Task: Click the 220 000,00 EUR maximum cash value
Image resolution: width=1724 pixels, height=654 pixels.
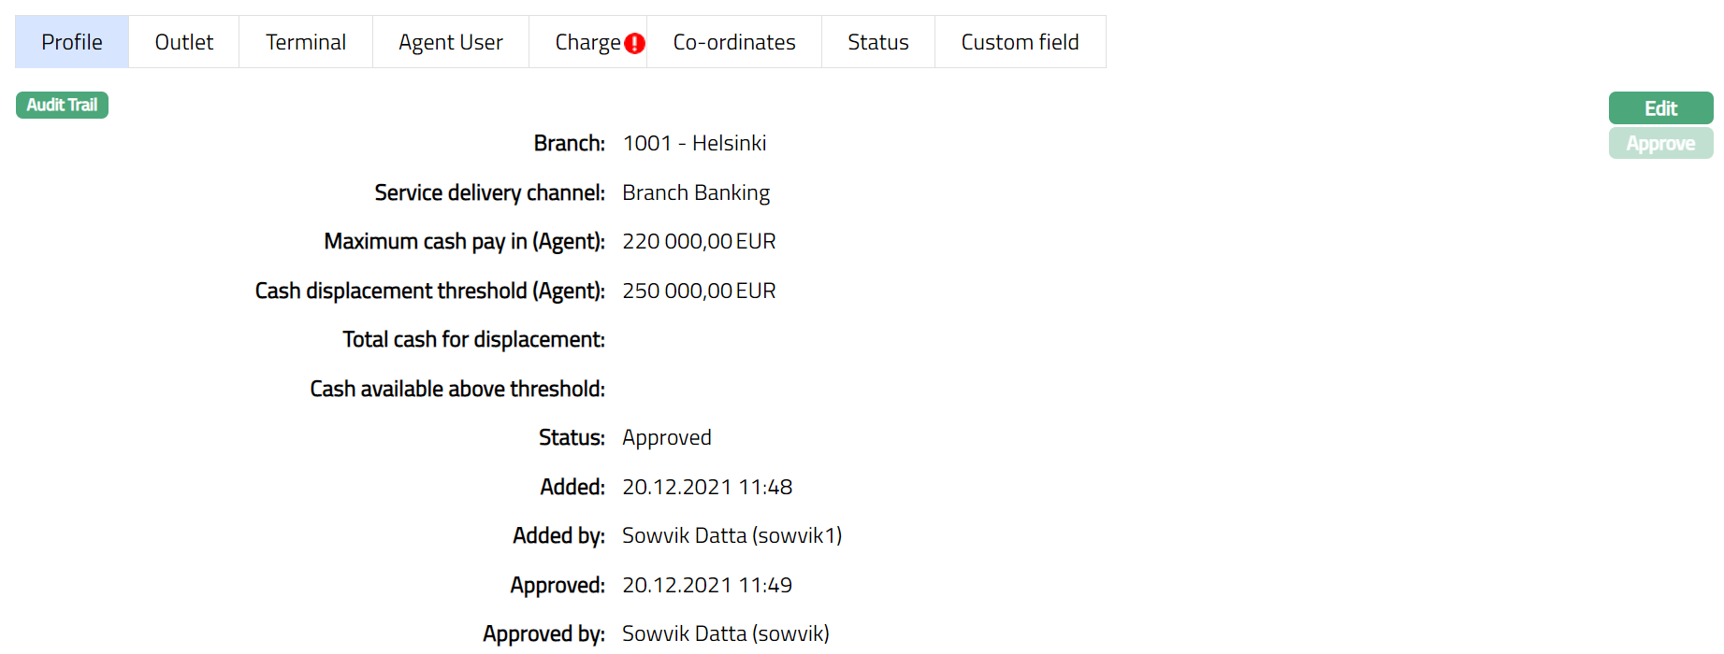Action: click(x=699, y=241)
